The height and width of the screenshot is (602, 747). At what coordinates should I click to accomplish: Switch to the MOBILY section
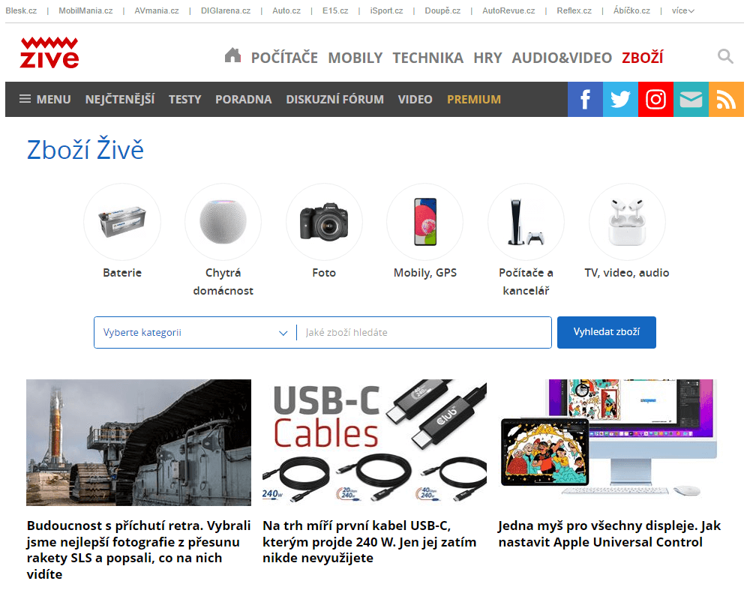click(355, 58)
